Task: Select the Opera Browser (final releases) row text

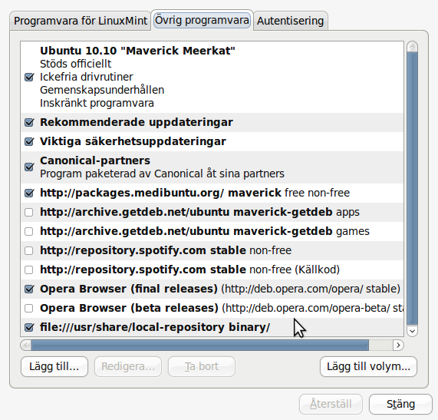Action: point(220,289)
